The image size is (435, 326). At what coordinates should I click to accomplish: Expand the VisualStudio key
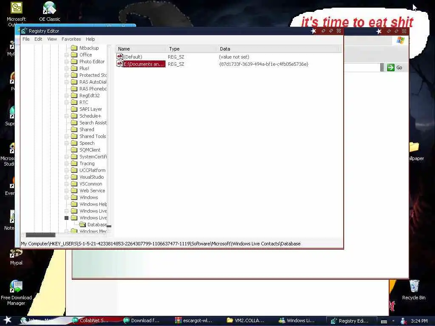(x=67, y=177)
